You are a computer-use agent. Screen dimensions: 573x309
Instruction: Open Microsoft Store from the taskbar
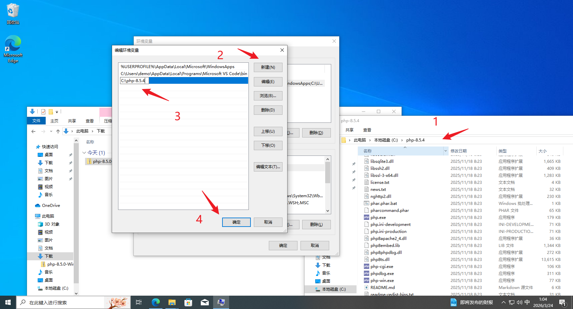[188, 302]
